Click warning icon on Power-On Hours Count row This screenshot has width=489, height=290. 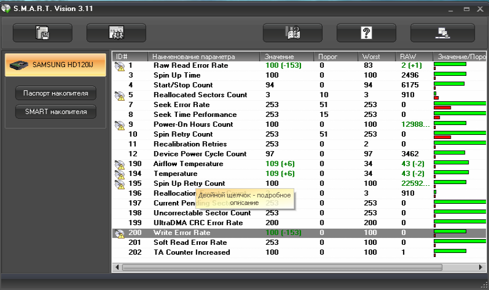pos(120,125)
